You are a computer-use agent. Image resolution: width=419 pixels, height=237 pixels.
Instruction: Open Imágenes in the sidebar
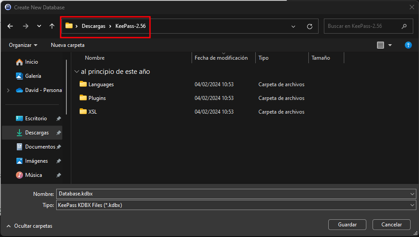click(36, 161)
